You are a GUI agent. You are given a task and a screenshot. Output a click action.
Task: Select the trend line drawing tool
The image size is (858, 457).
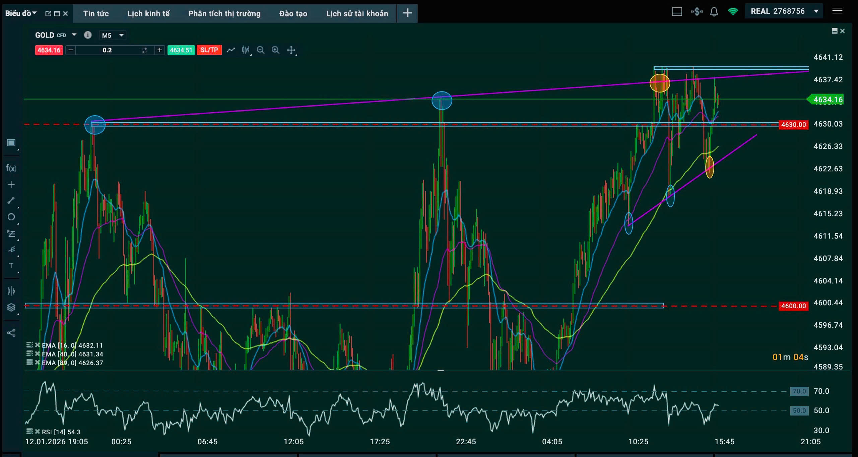[11, 200]
